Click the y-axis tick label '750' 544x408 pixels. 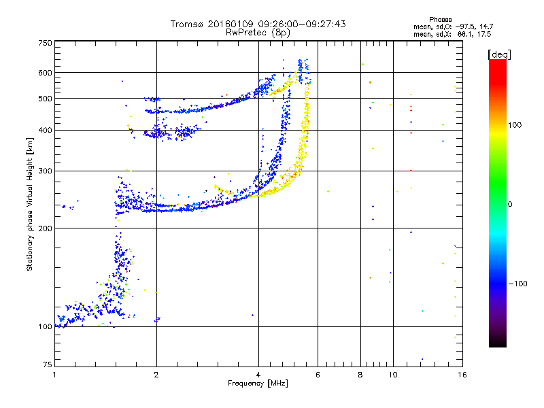[45, 43]
